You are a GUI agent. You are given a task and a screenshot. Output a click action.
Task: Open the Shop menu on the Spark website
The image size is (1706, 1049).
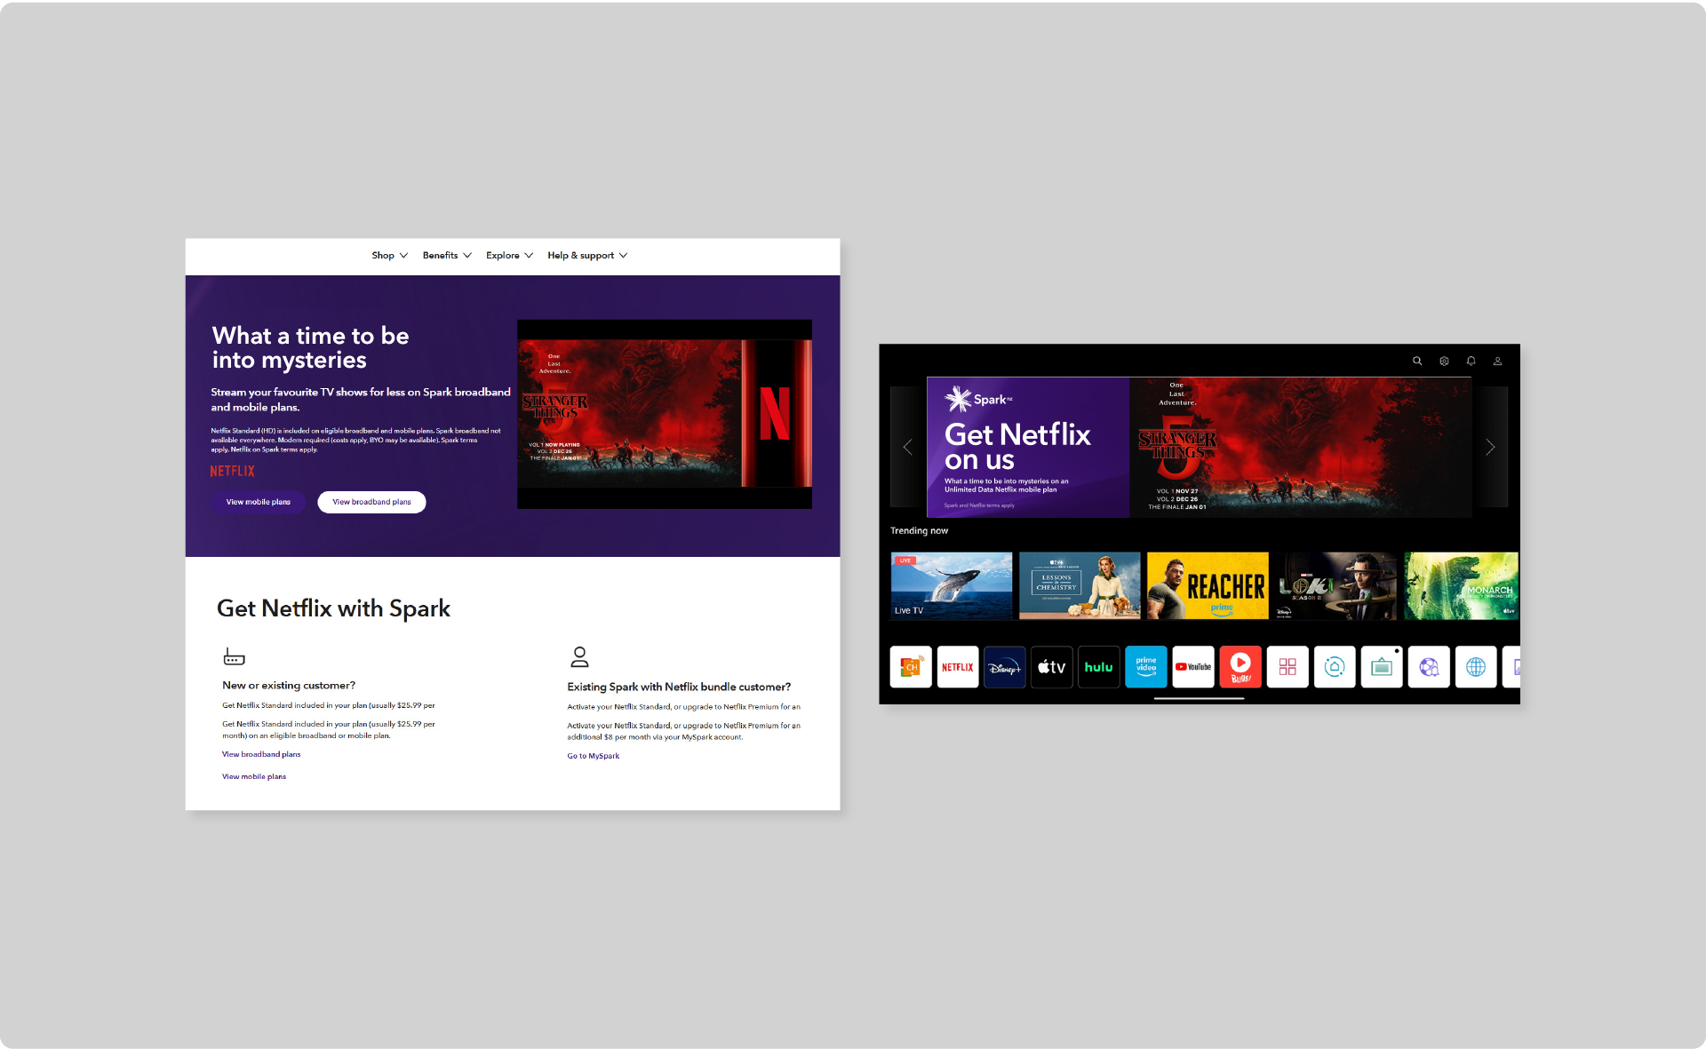pyautogui.click(x=389, y=255)
